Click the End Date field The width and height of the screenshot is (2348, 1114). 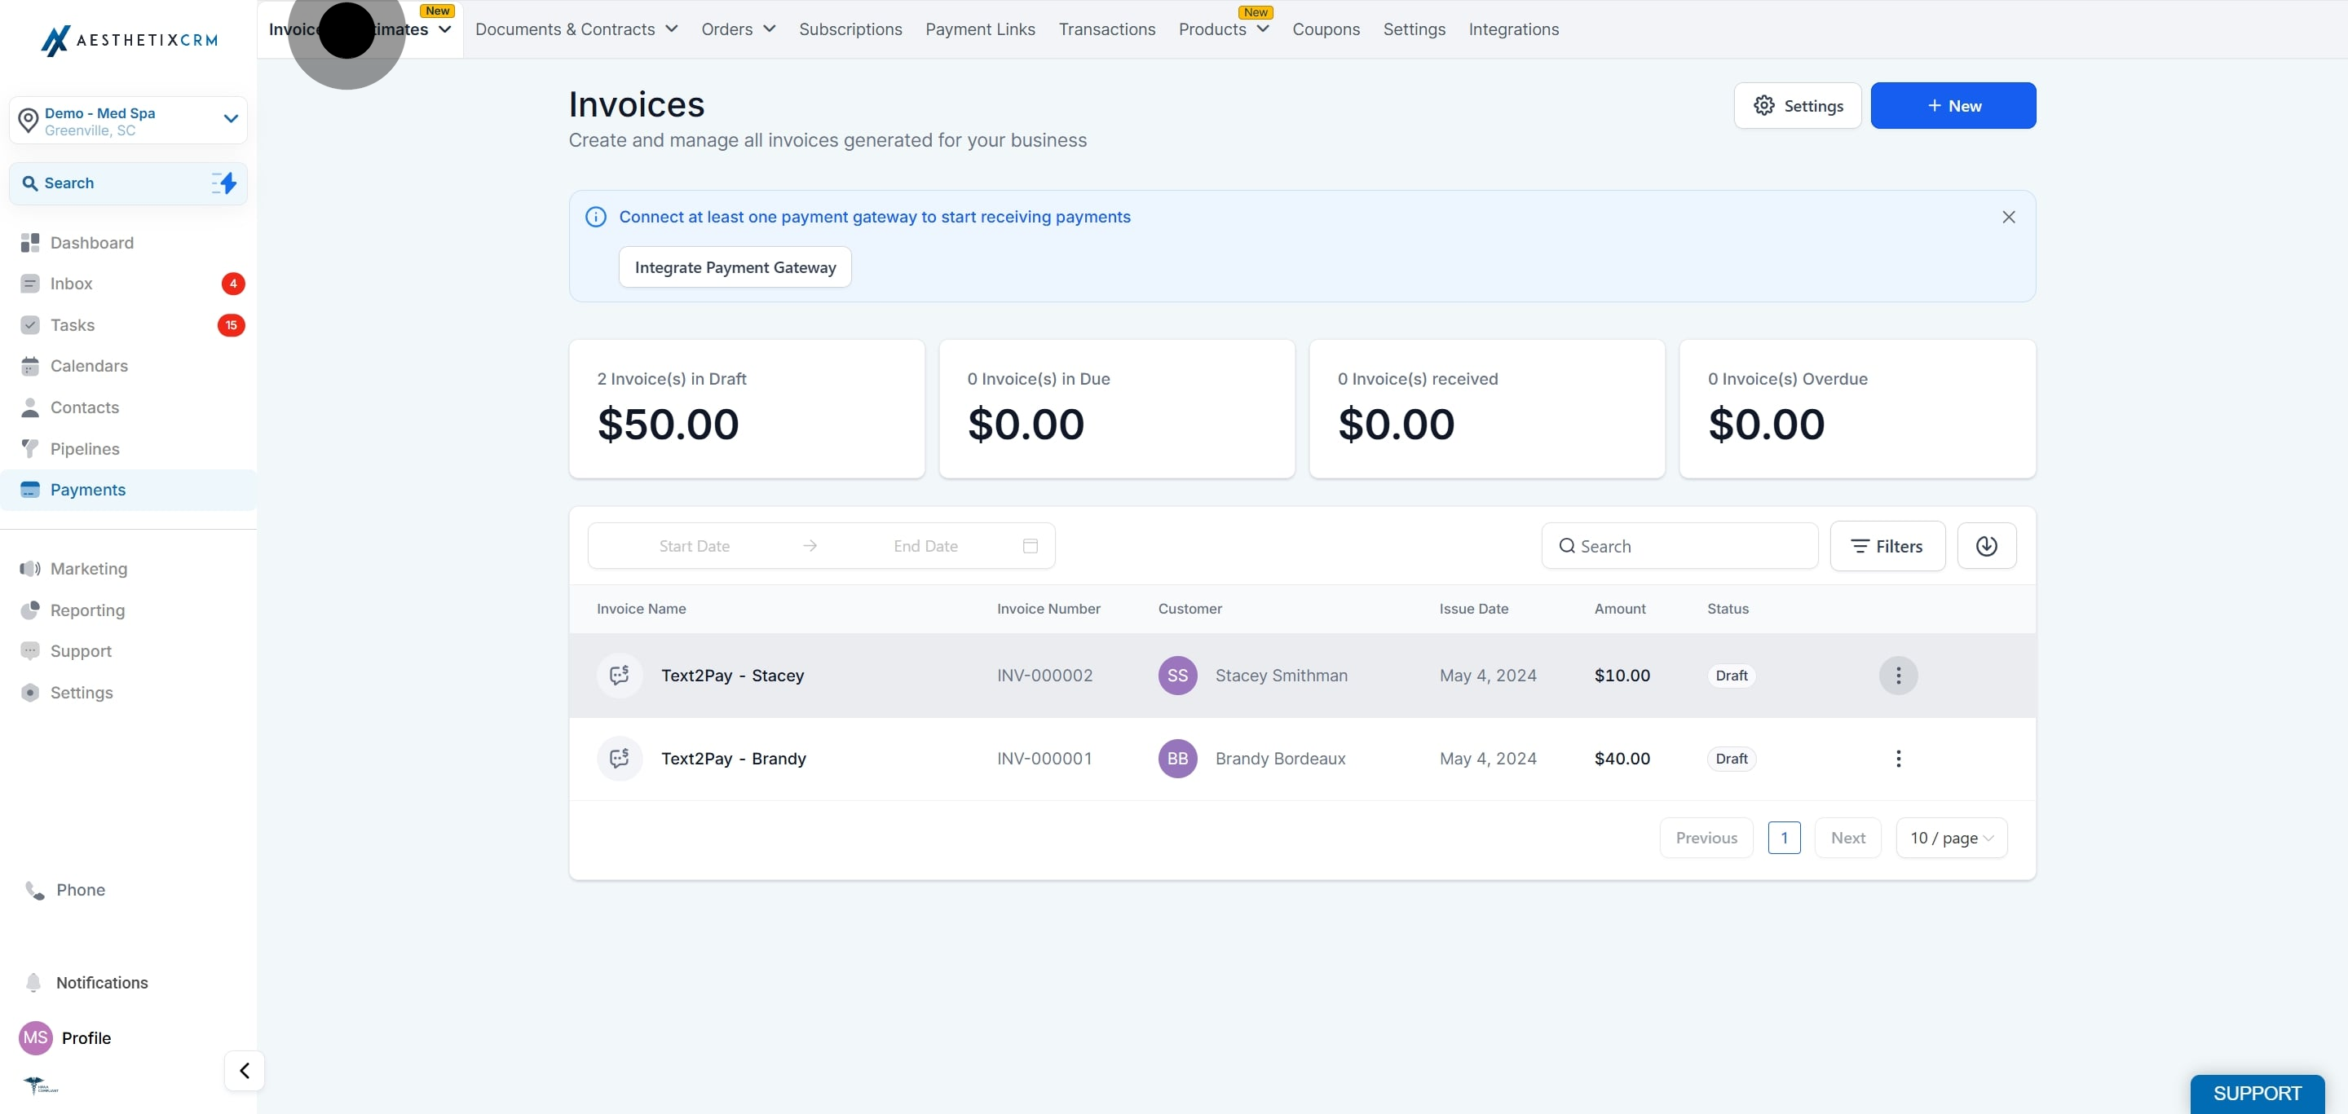click(x=925, y=546)
